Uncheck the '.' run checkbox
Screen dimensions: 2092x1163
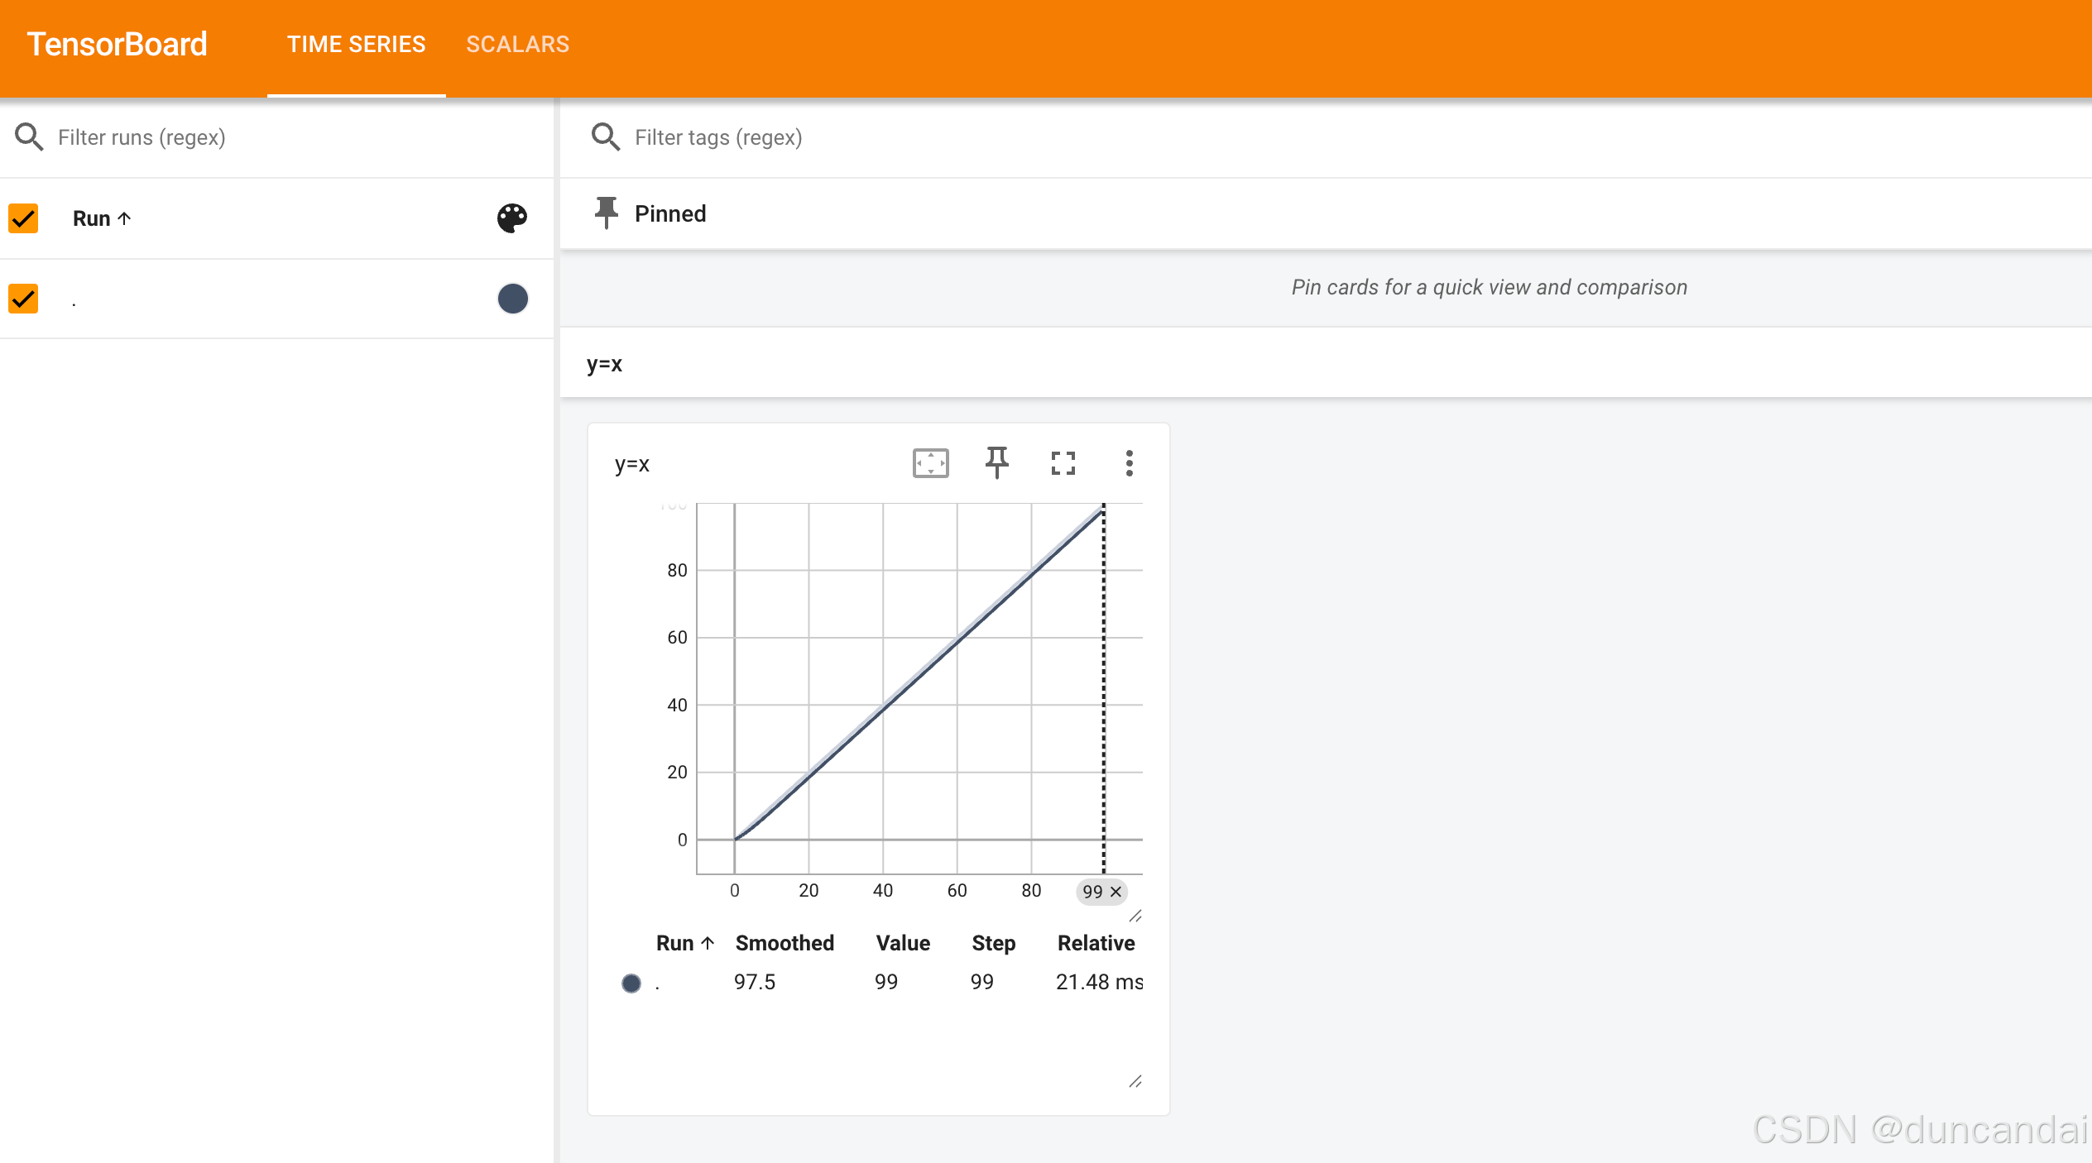24,299
